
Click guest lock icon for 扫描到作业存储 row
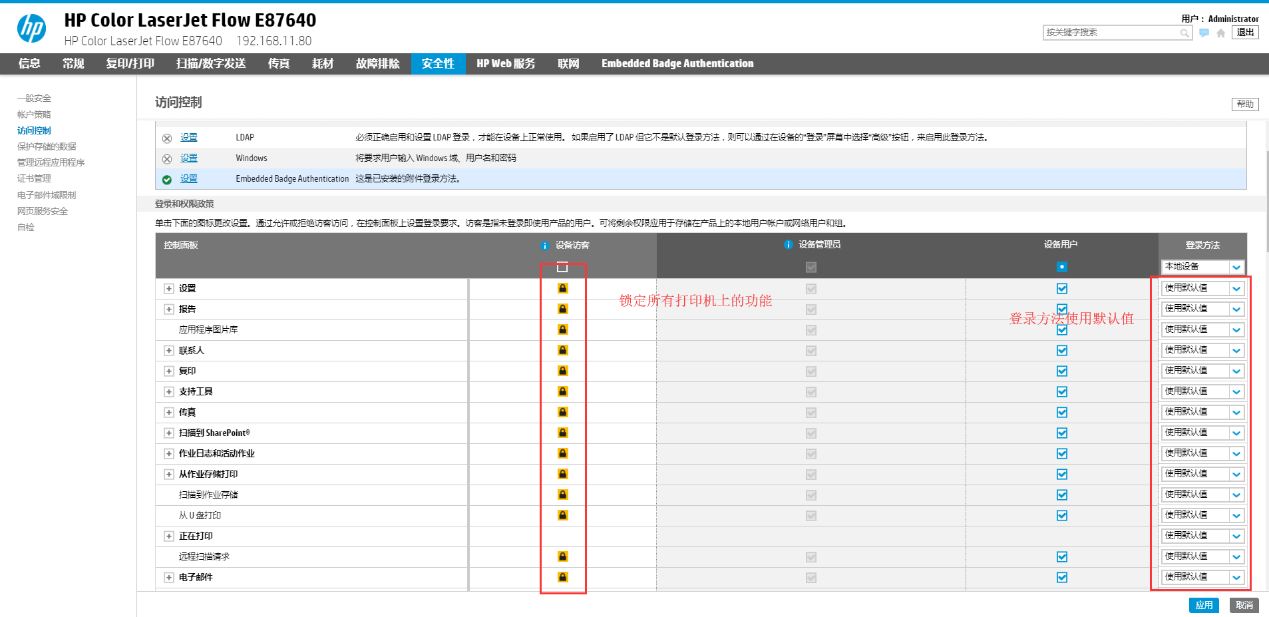tap(562, 495)
